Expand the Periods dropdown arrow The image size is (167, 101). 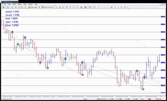(87, 7)
